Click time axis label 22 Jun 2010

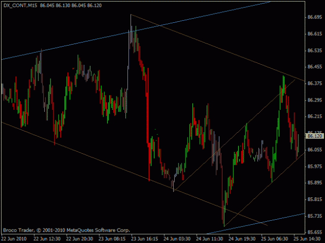[x=14, y=239]
